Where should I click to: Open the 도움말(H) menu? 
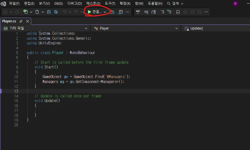pyautogui.click(x=155, y=4)
